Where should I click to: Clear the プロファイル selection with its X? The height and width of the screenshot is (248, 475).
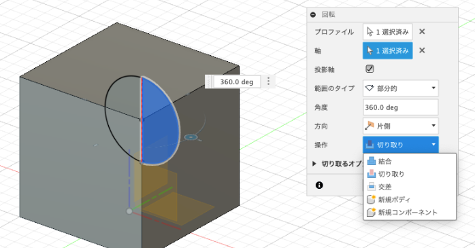[422, 31]
